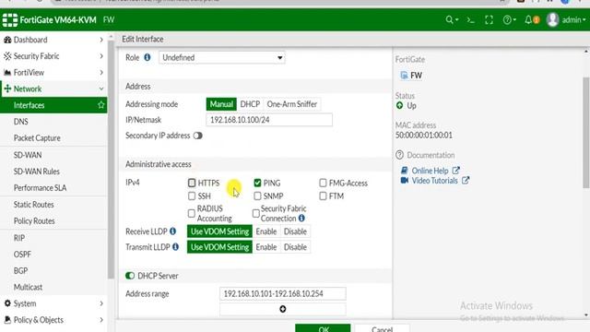This screenshot has height=332, width=590.
Task: Click Video Tutorials external link icon
Action: [466, 181]
